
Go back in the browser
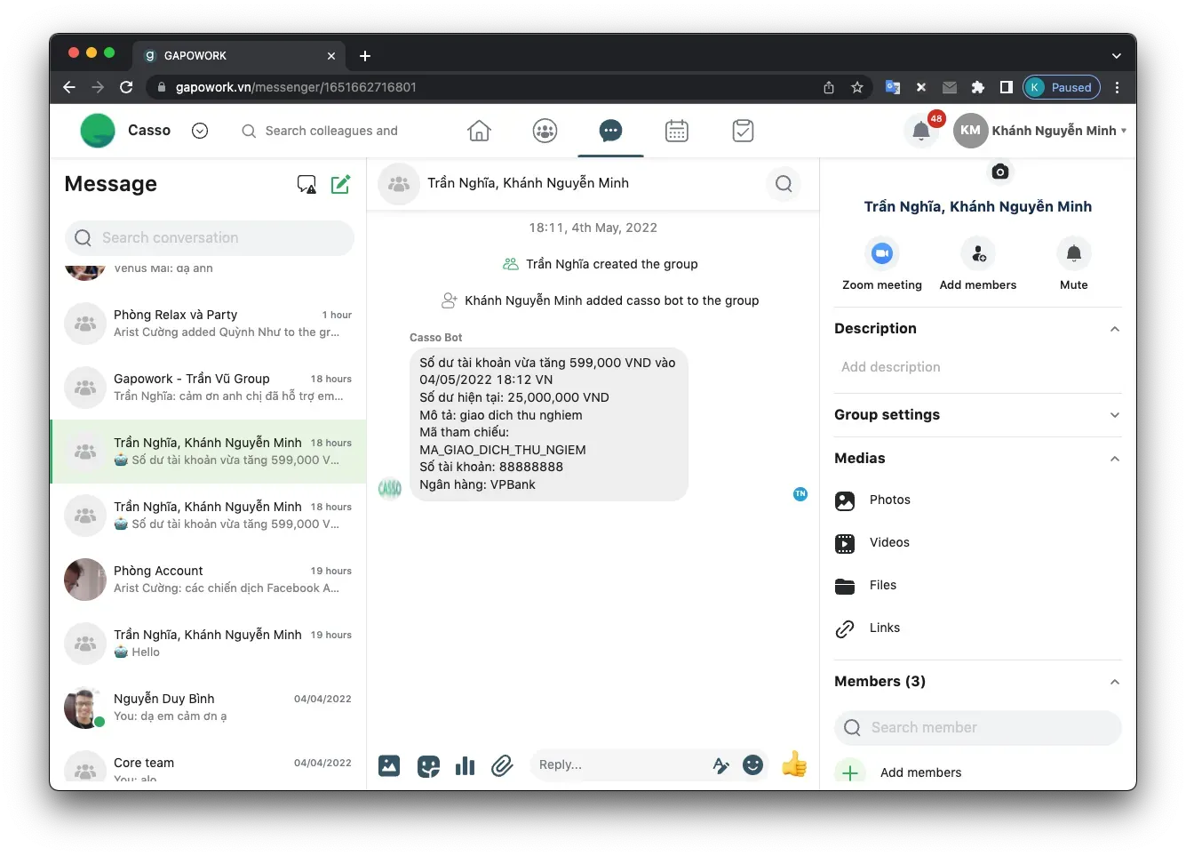point(69,87)
